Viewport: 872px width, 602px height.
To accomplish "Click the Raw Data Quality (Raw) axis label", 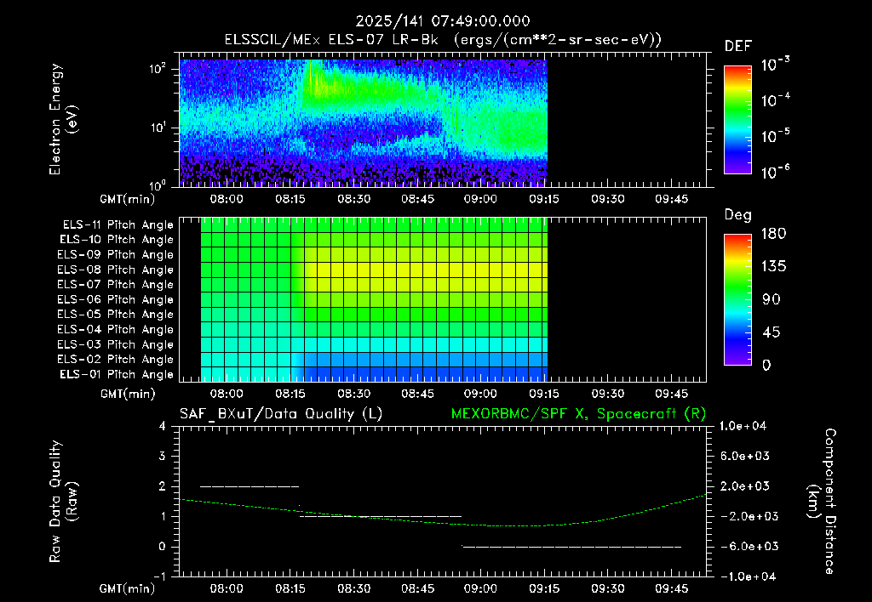I will tap(63, 502).
